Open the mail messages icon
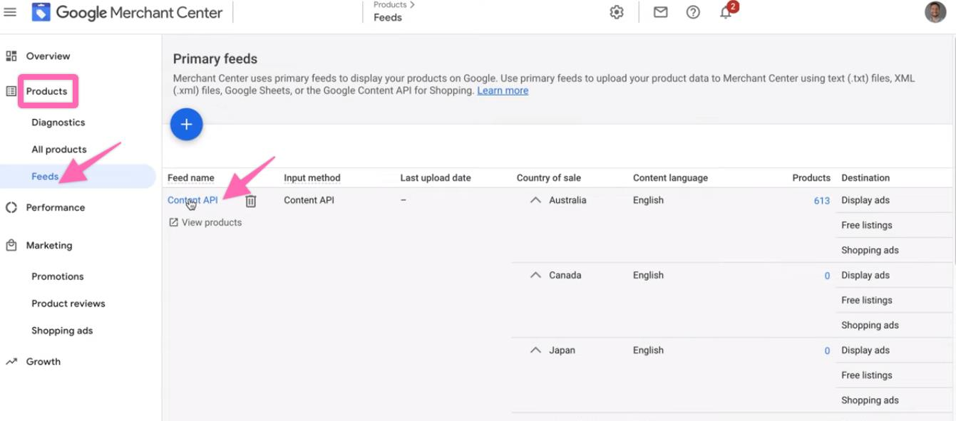 661,12
